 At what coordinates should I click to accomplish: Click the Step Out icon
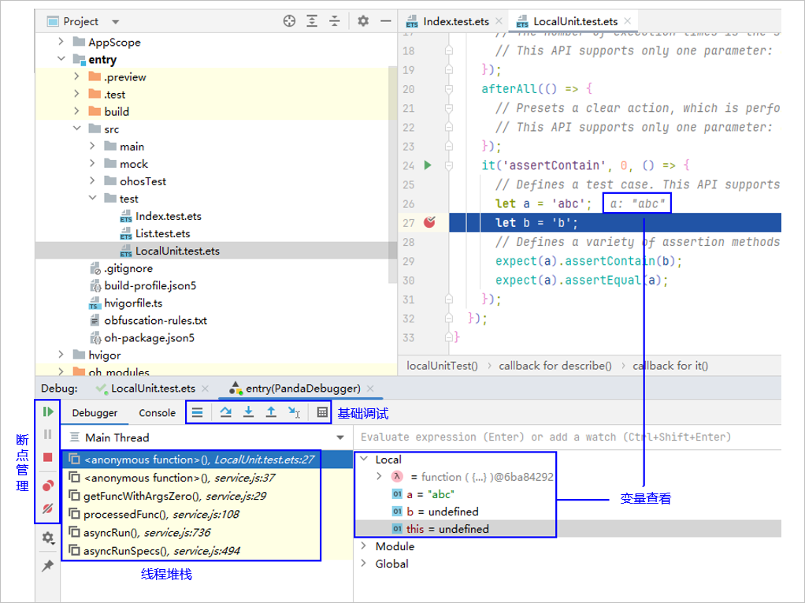tap(270, 412)
